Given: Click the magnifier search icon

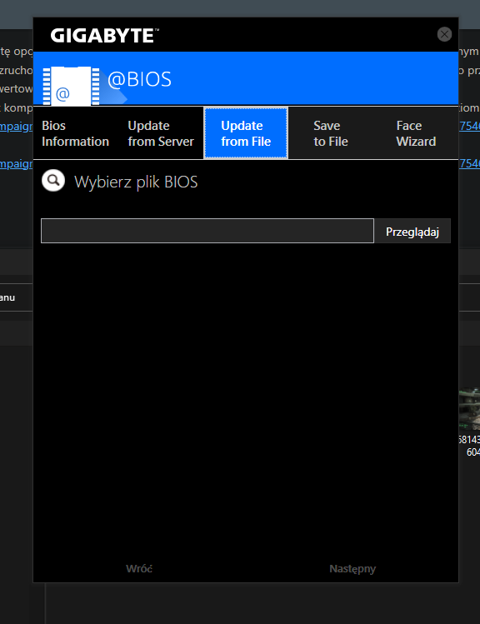Looking at the screenshot, I should pyautogui.click(x=53, y=181).
